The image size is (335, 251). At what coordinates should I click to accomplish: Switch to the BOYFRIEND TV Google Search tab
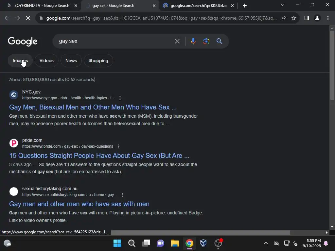pos(42,6)
